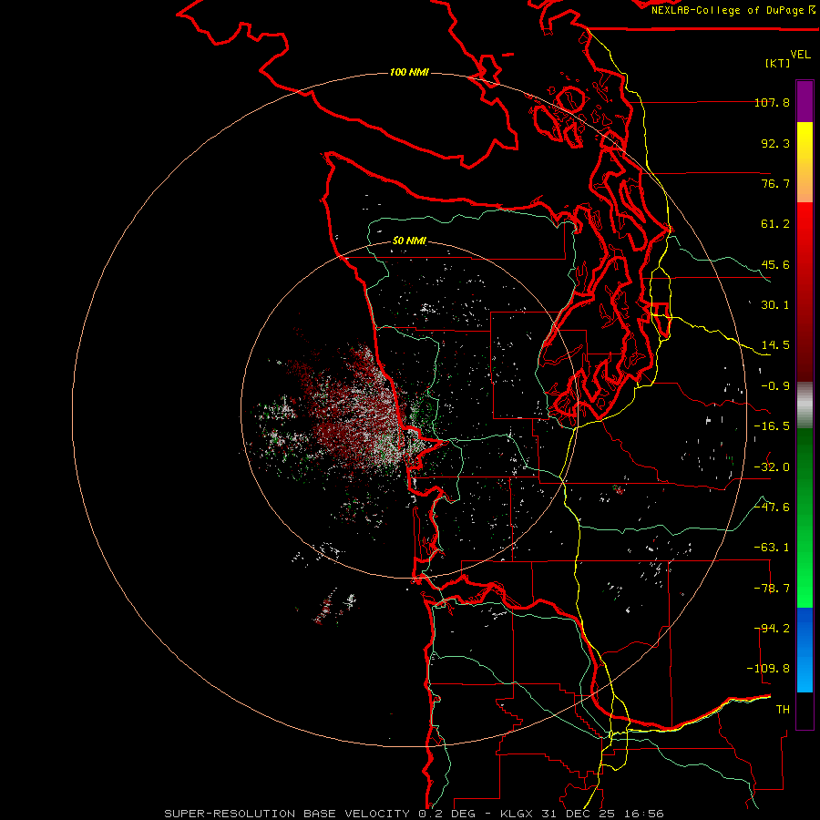Image resolution: width=820 pixels, height=820 pixels.
Task: Select the -47.6 legend value
Action: click(772, 507)
